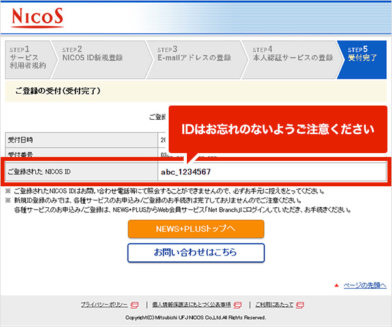Open the プライバシーポリシー link
The height and width of the screenshot is (327, 392).
[x=105, y=305]
